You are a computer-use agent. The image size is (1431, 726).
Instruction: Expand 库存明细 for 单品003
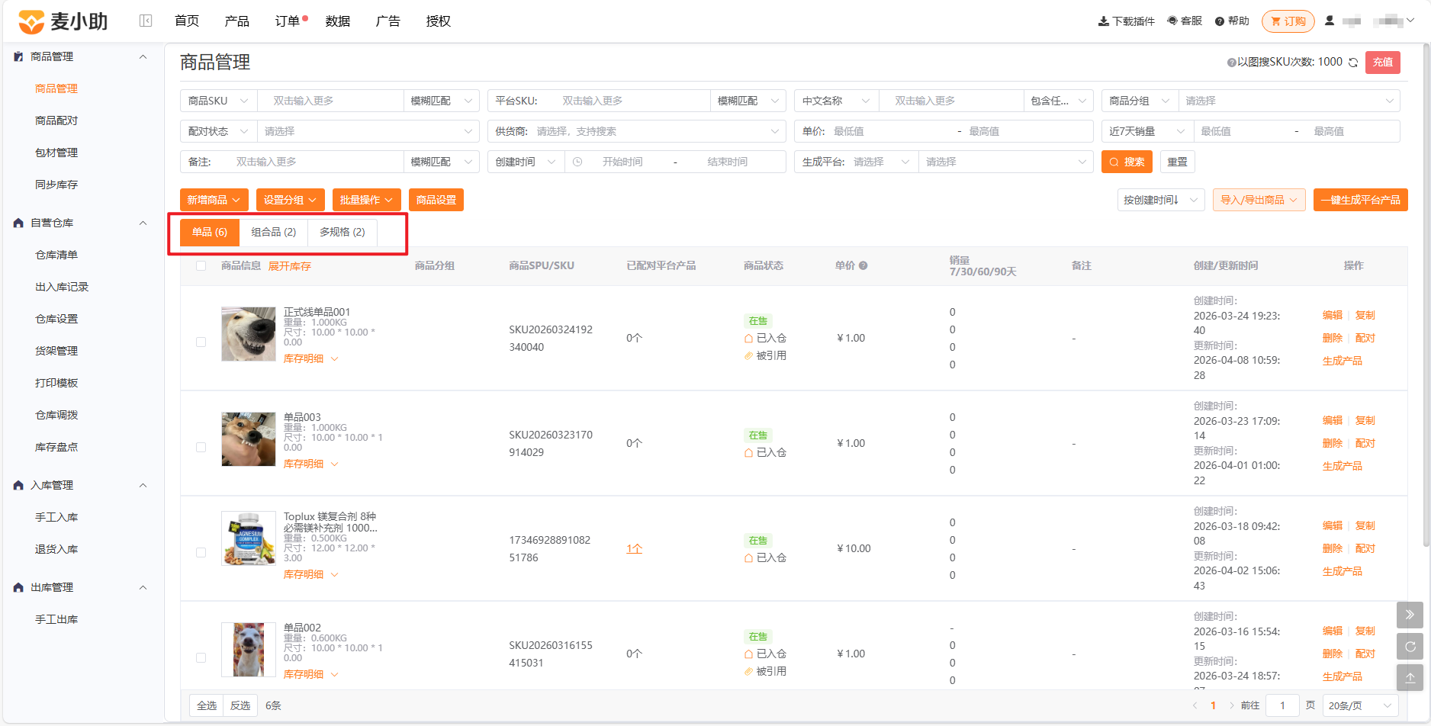click(x=310, y=464)
